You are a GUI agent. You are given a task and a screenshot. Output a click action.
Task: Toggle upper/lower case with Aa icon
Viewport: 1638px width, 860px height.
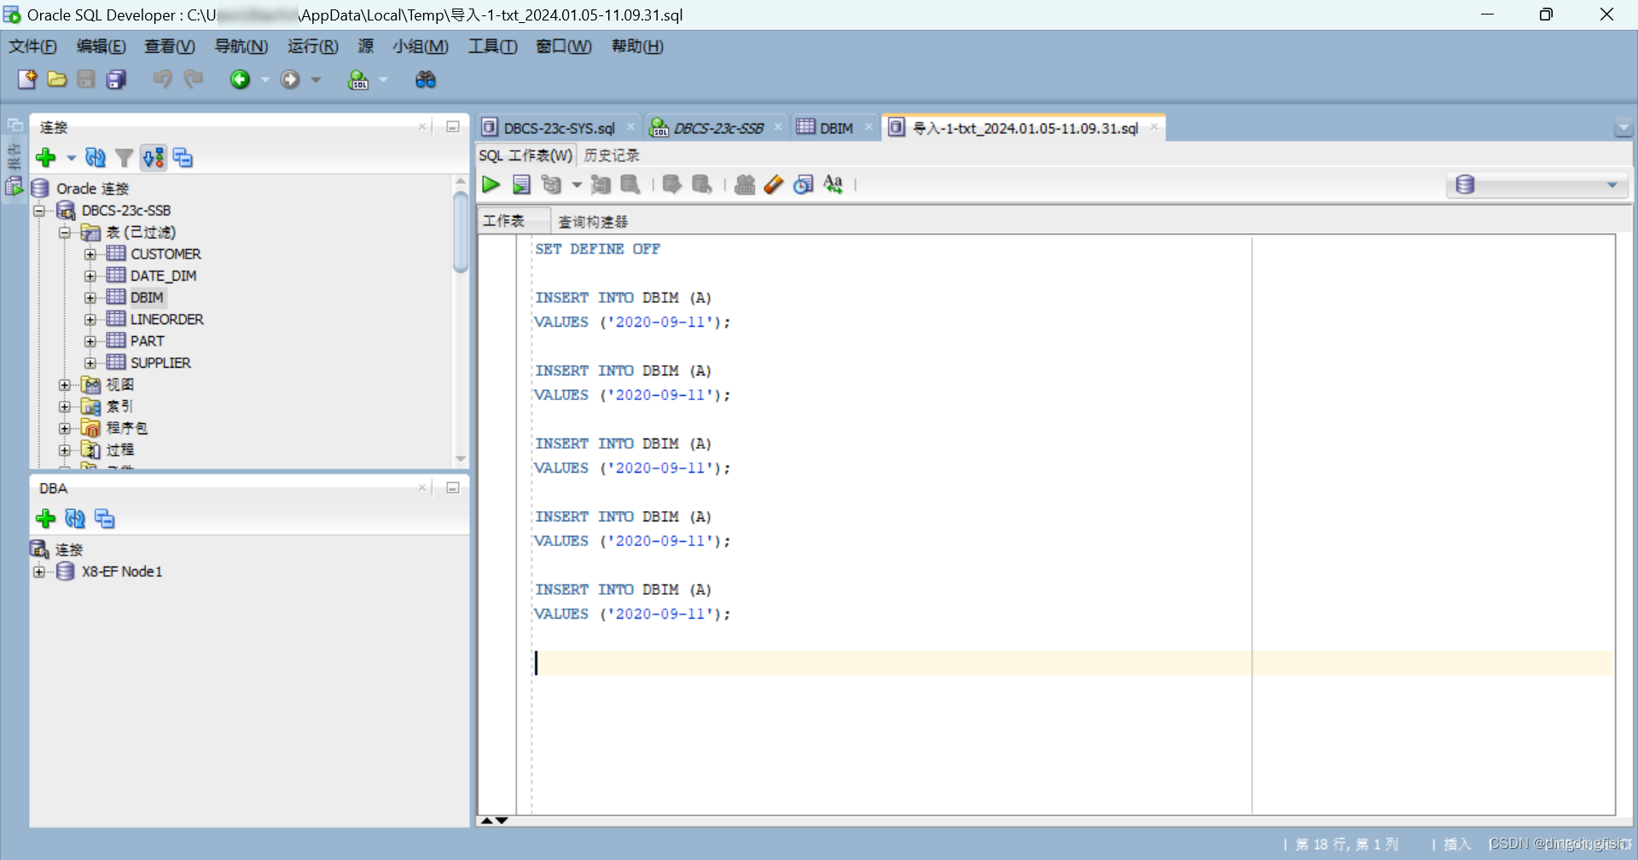point(834,184)
